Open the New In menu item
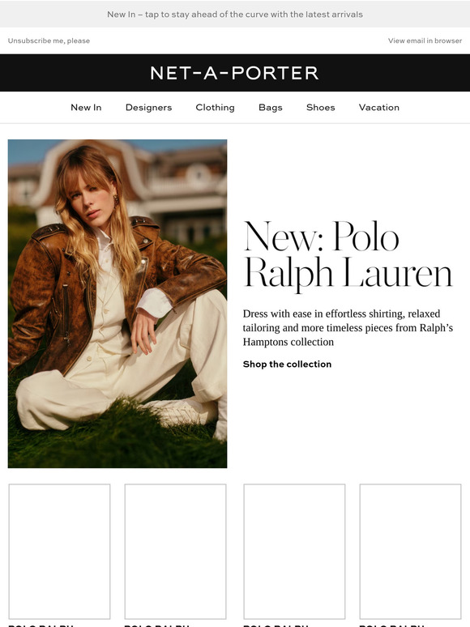Image resolution: width=470 pixels, height=627 pixels. coord(86,107)
